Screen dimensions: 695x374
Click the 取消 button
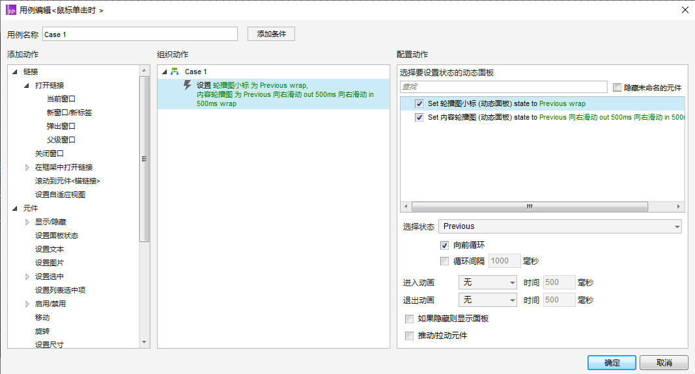664,362
